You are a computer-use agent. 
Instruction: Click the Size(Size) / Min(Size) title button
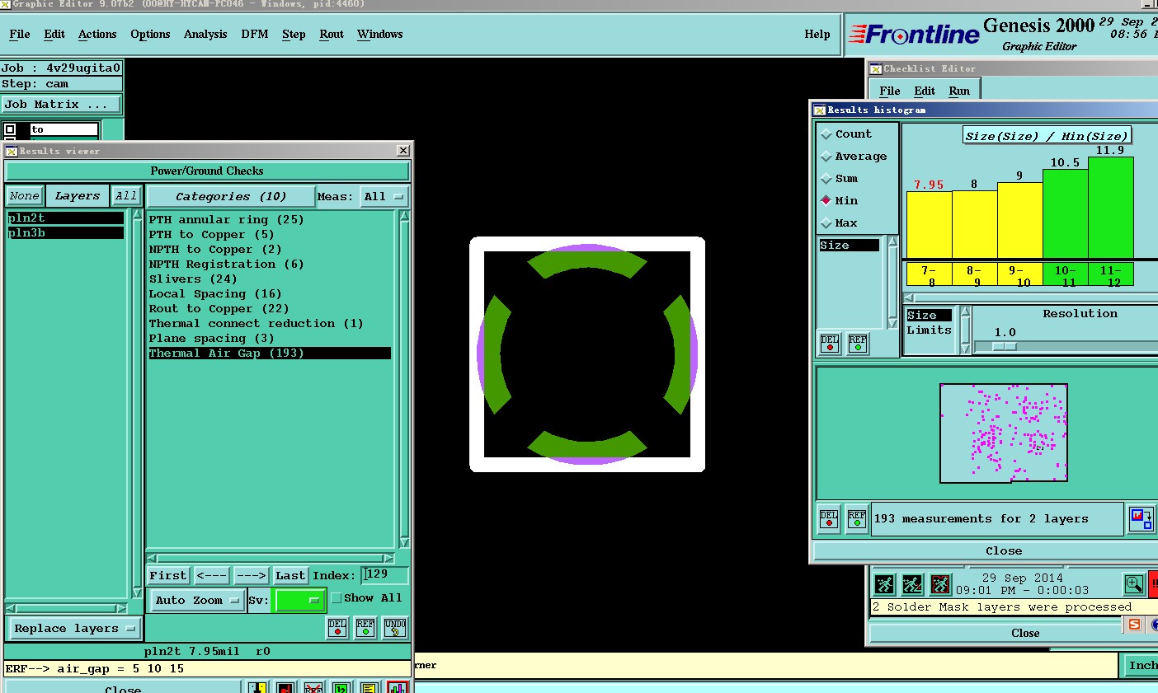1046,136
